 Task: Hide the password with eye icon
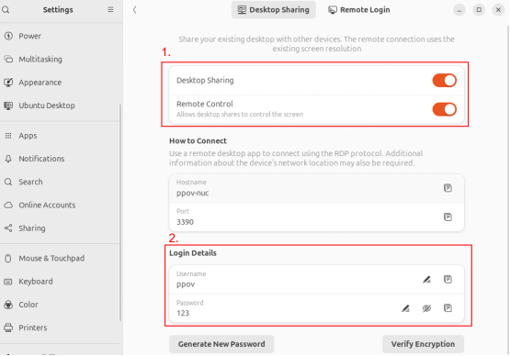(x=426, y=308)
